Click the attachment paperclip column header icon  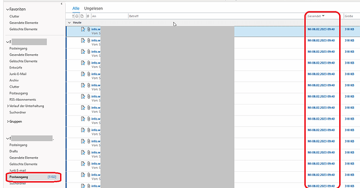(x=88, y=16)
